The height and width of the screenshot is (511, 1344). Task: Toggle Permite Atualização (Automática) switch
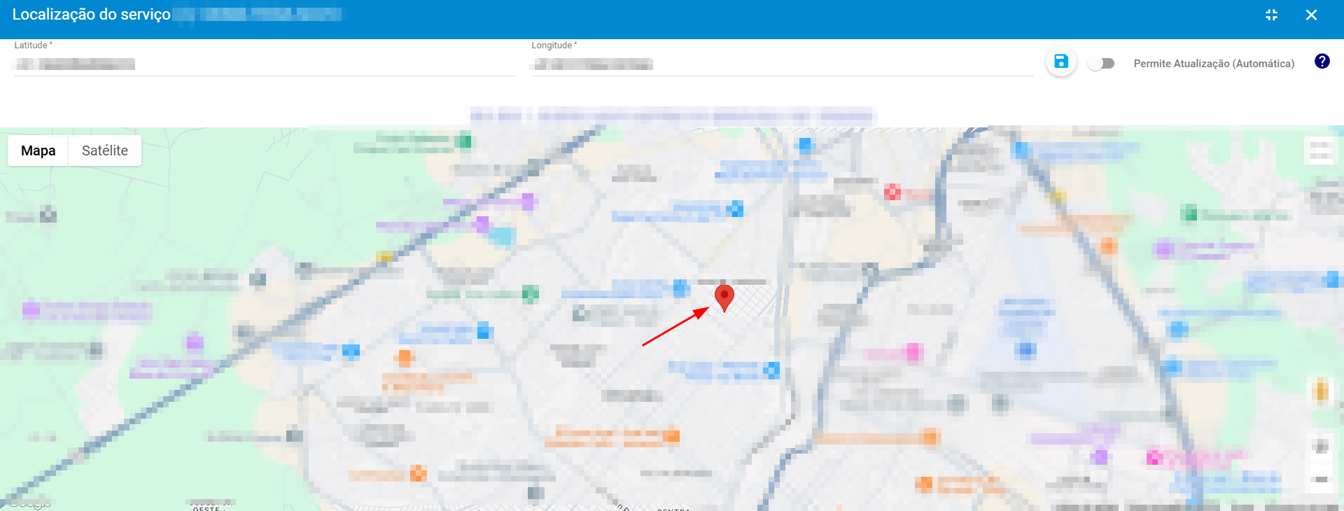[x=1101, y=64]
